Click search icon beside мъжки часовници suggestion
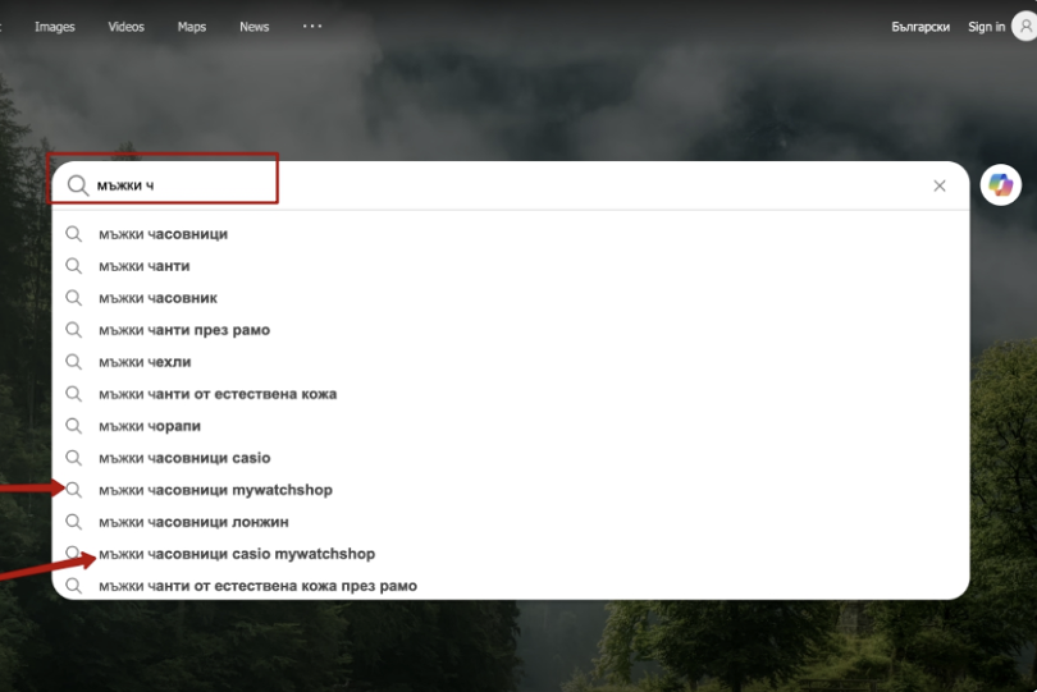This screenshot has height=692, width=1037. [x=74, y=234]
